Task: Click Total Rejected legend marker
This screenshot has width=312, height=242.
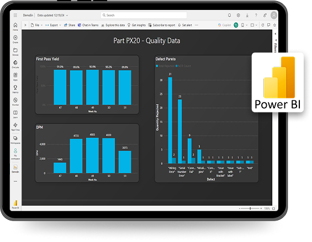Action: (x=157, y=66)
